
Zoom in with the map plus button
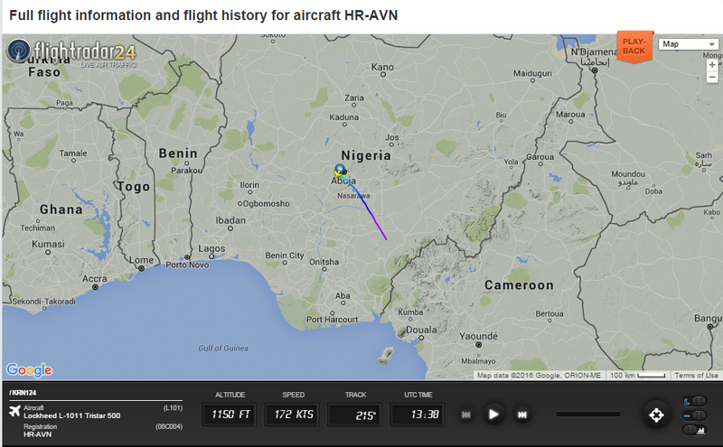point(712,65)
